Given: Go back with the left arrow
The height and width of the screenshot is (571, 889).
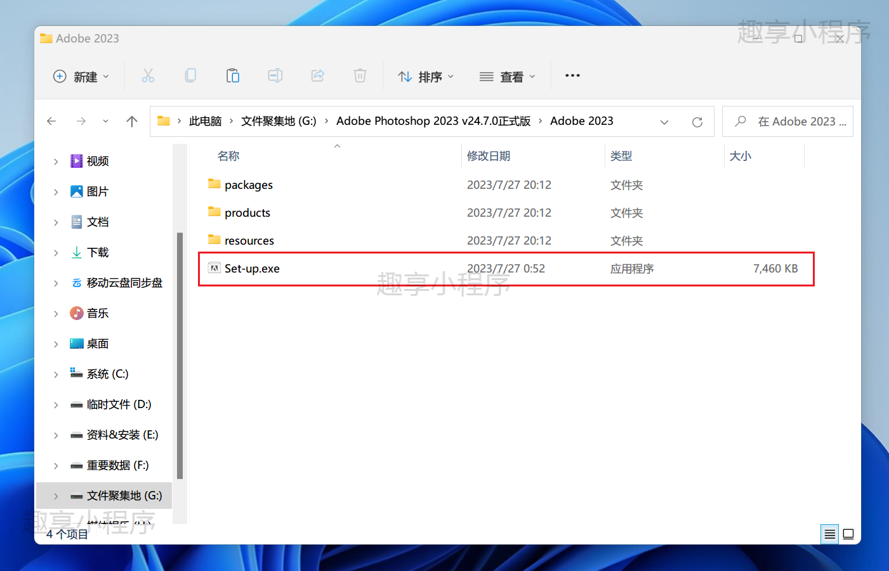Looking at the screenshot, I should pos(52,121).
